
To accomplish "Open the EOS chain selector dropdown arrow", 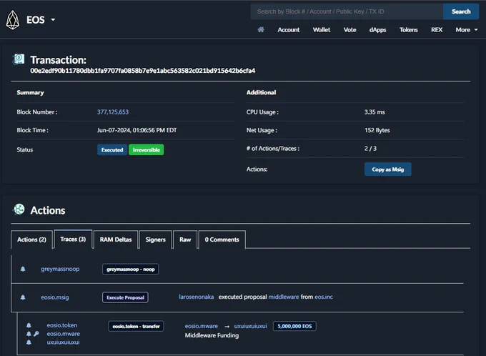I will (x=53, y=20).
